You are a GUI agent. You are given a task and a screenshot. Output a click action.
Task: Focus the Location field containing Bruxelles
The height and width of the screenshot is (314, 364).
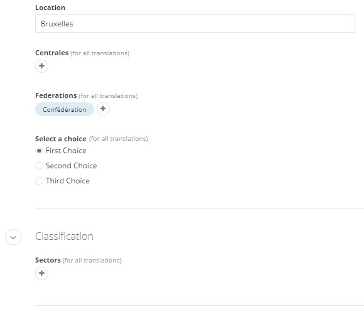click(x=195, y=24)
